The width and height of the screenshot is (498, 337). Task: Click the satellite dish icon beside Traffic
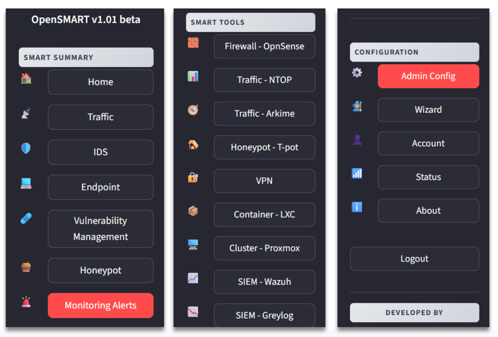pyautogui.click(x=26, y=113)
